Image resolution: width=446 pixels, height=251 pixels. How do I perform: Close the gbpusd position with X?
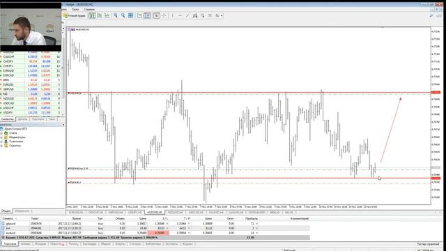pyautogui.click(x=257, y=224)
